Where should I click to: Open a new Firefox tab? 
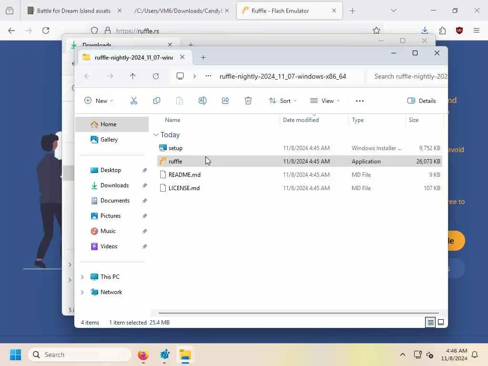[352, 10]
